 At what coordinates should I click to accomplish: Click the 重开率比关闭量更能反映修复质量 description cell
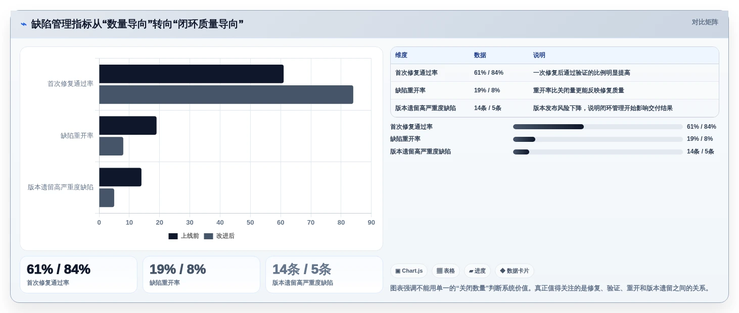(x=579, y=90)
